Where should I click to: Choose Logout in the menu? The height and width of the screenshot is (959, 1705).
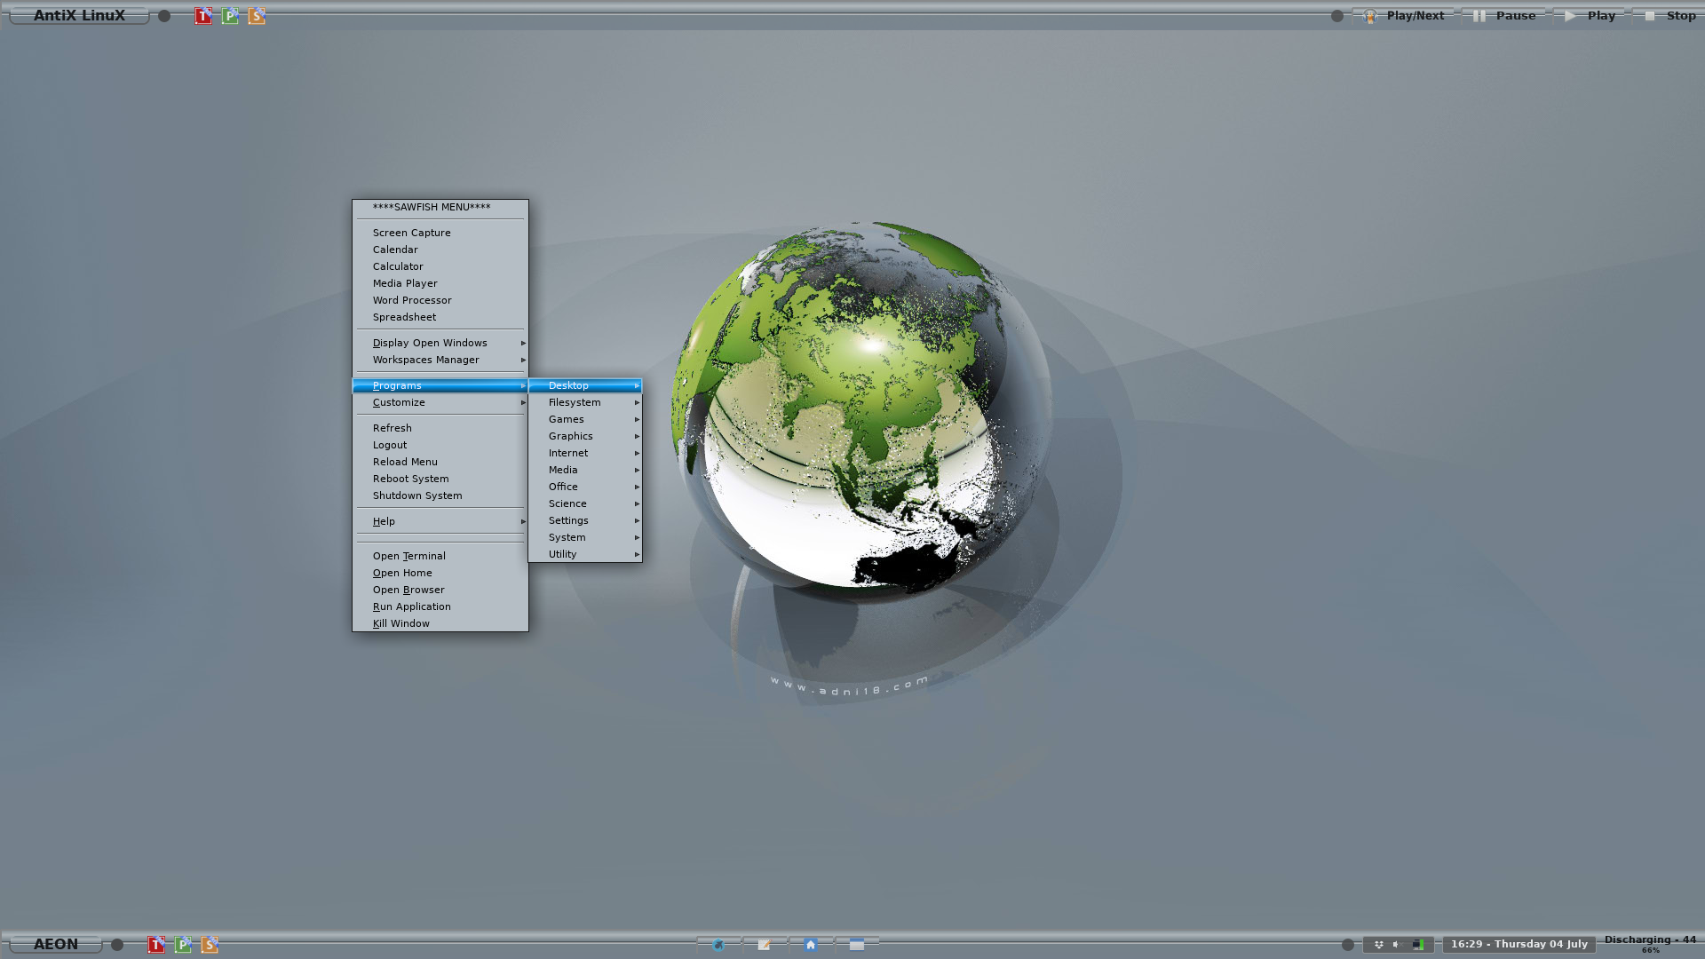click(x=440, y=445)
